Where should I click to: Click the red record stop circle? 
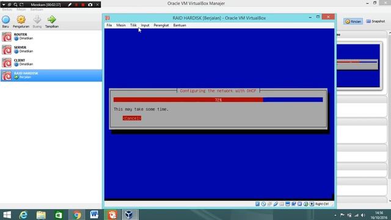pos(83,5)
